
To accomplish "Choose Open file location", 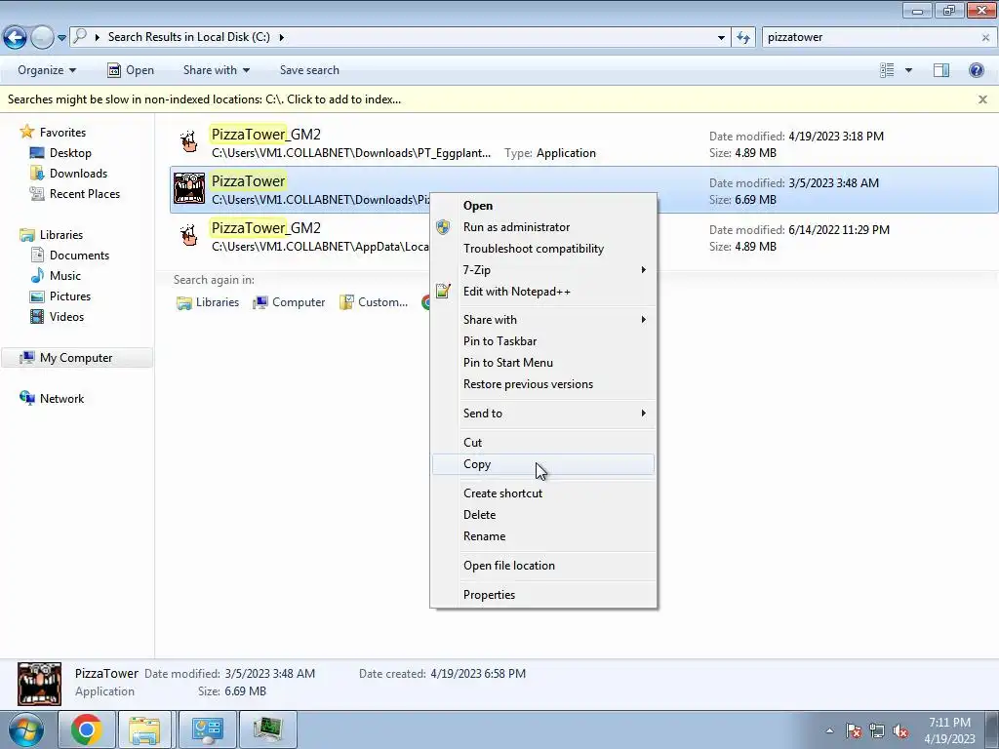I will click(x=543, y=566).
